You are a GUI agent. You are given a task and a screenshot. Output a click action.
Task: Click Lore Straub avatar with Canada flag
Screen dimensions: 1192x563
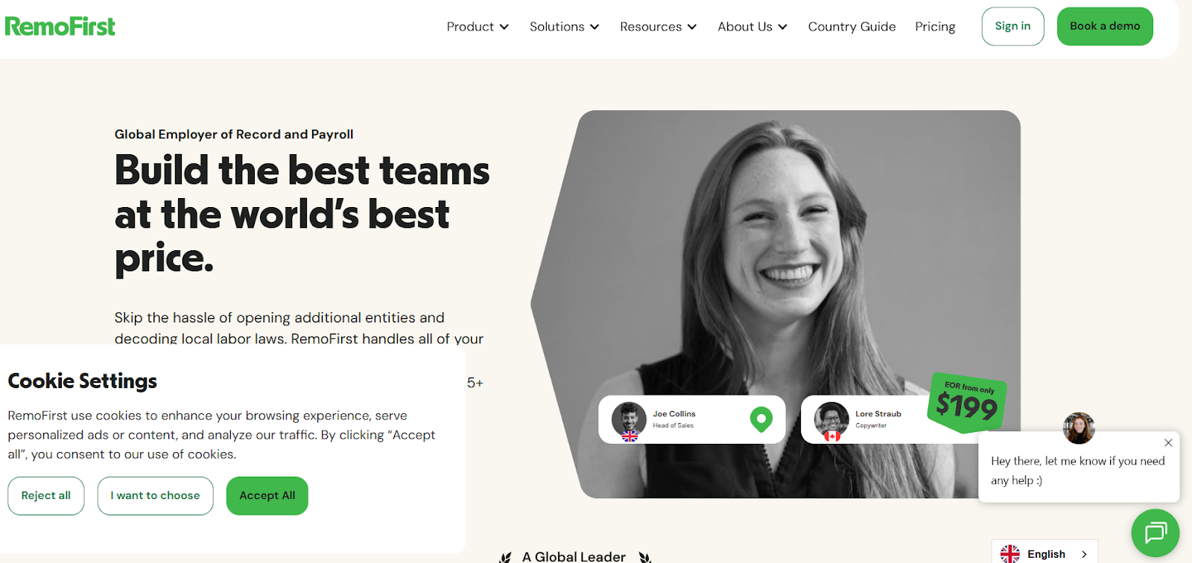click(x=831, y=421)
